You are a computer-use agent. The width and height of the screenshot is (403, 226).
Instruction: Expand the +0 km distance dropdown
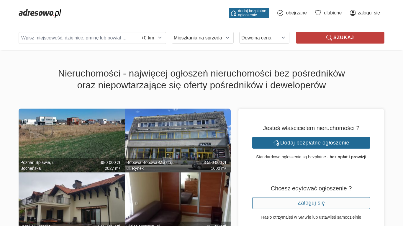152,38
